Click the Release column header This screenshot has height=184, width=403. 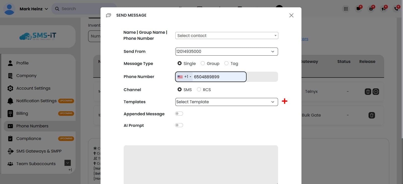[367, 61]
